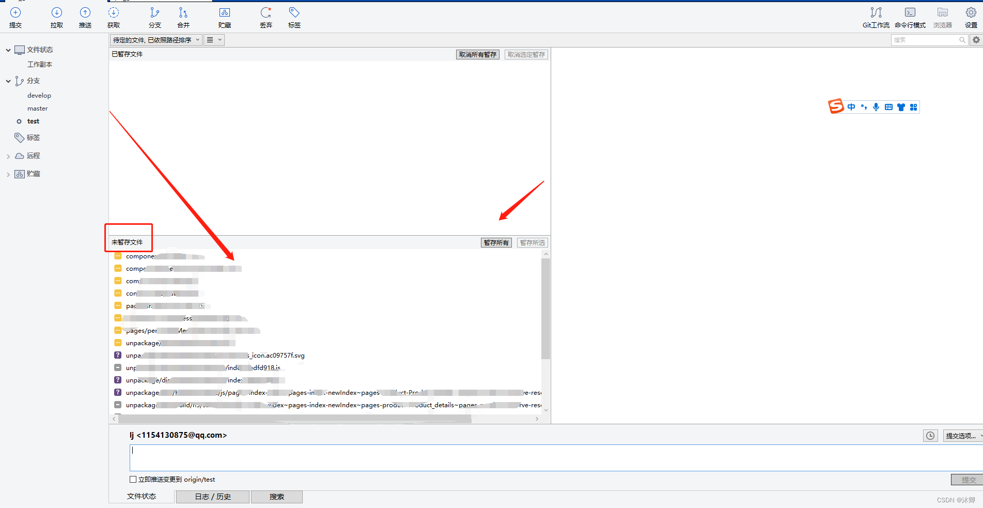Open the 待定的文件 sorting dropdown
Screen dimensions: 983x508
tap(155, 40)
